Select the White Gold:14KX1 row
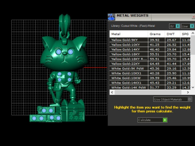This screenshot has height=146, width=195. pyautogui.click(x=150, y=83)
